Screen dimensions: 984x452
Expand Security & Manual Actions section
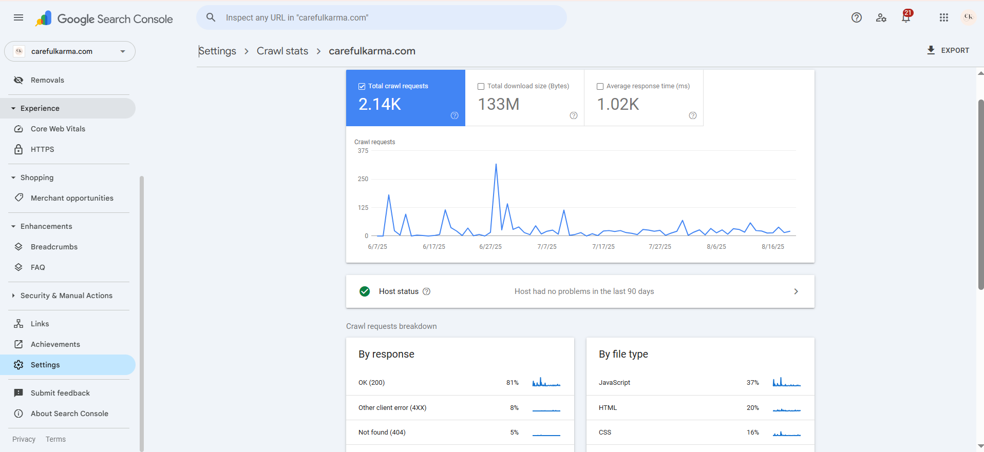13,296
